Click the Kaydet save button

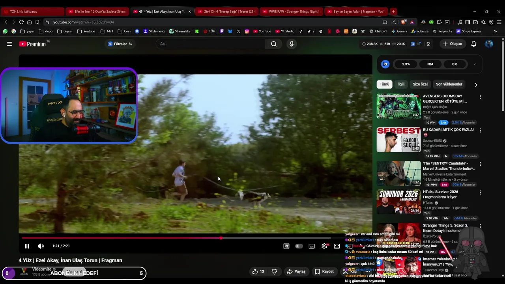324,271
